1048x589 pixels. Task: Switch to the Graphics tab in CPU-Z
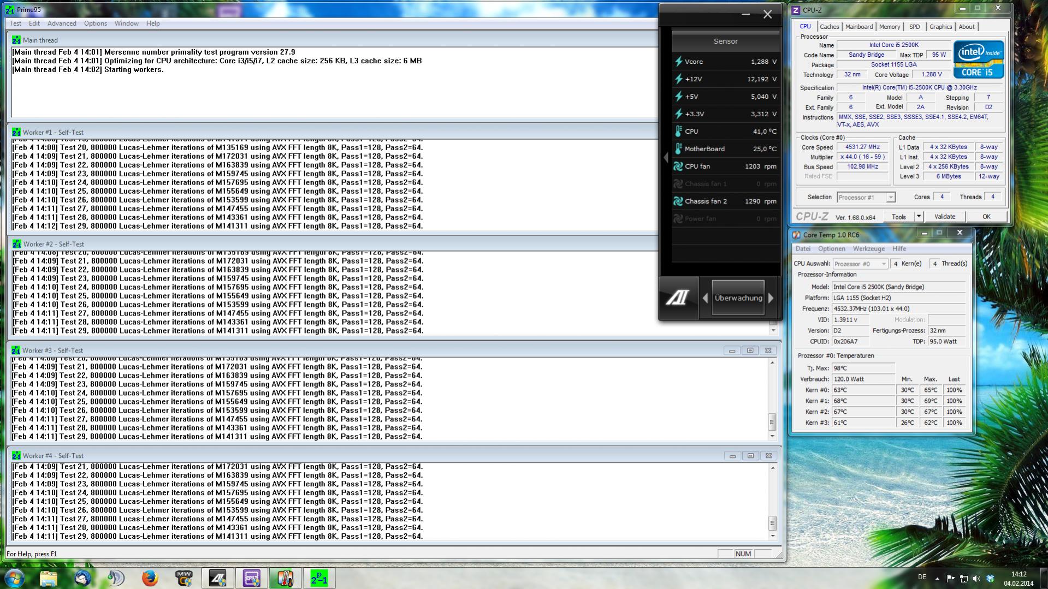coord(940,27)
